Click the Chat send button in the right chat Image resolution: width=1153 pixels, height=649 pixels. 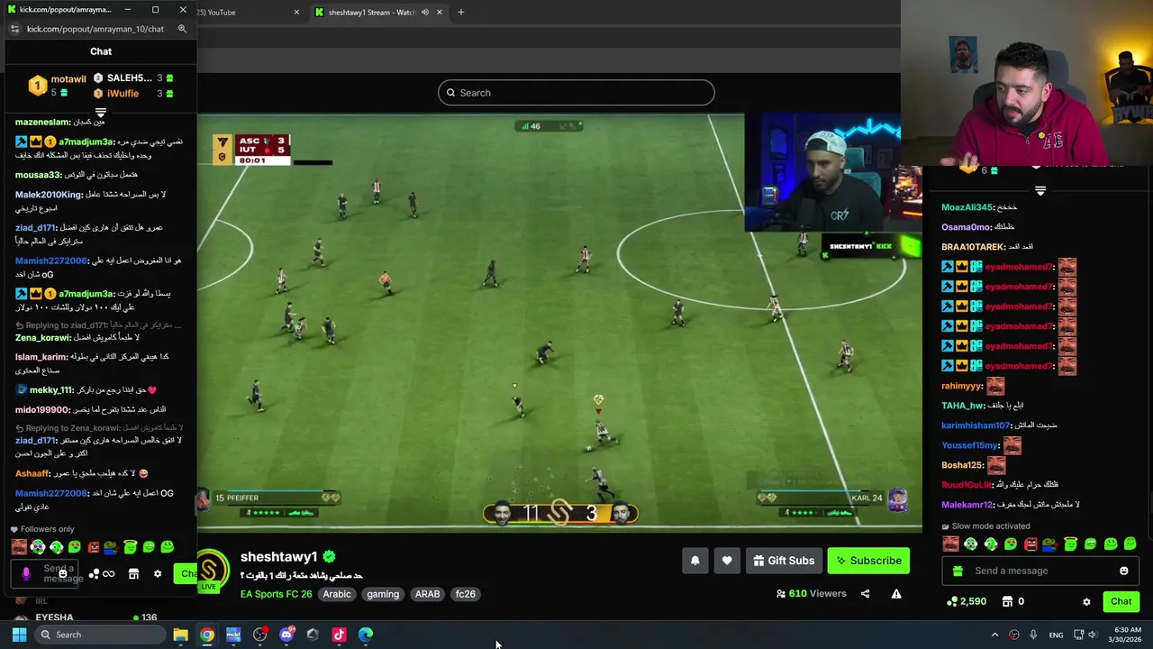pos(1121,601)
